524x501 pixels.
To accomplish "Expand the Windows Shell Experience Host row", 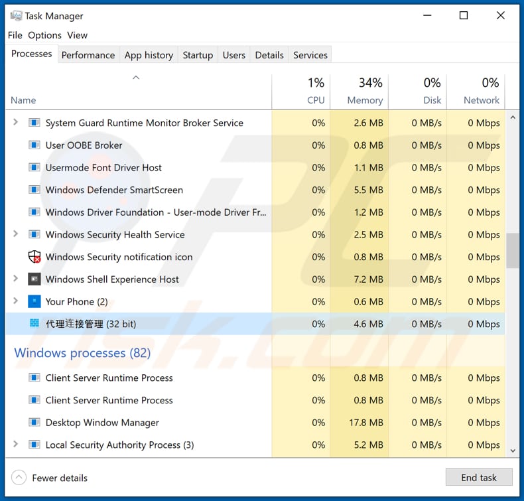I will [x=15, y=278].
